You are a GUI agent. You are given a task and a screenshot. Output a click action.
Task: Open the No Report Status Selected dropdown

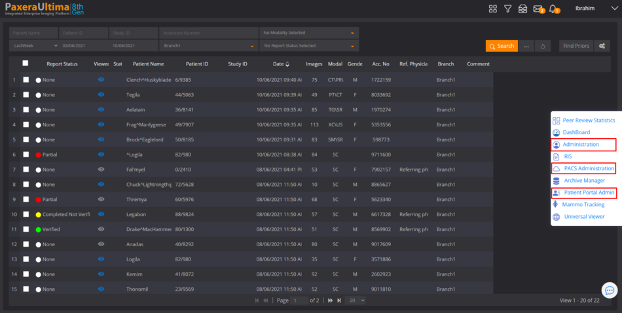[x=308, y=46]
